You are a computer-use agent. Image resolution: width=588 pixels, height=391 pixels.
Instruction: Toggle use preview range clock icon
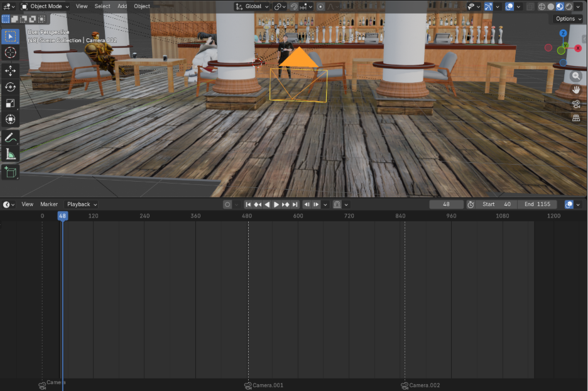coord(471,204)
